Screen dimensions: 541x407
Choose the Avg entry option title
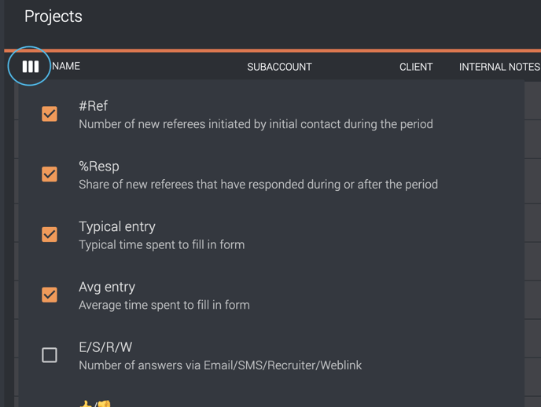point(107,287)
